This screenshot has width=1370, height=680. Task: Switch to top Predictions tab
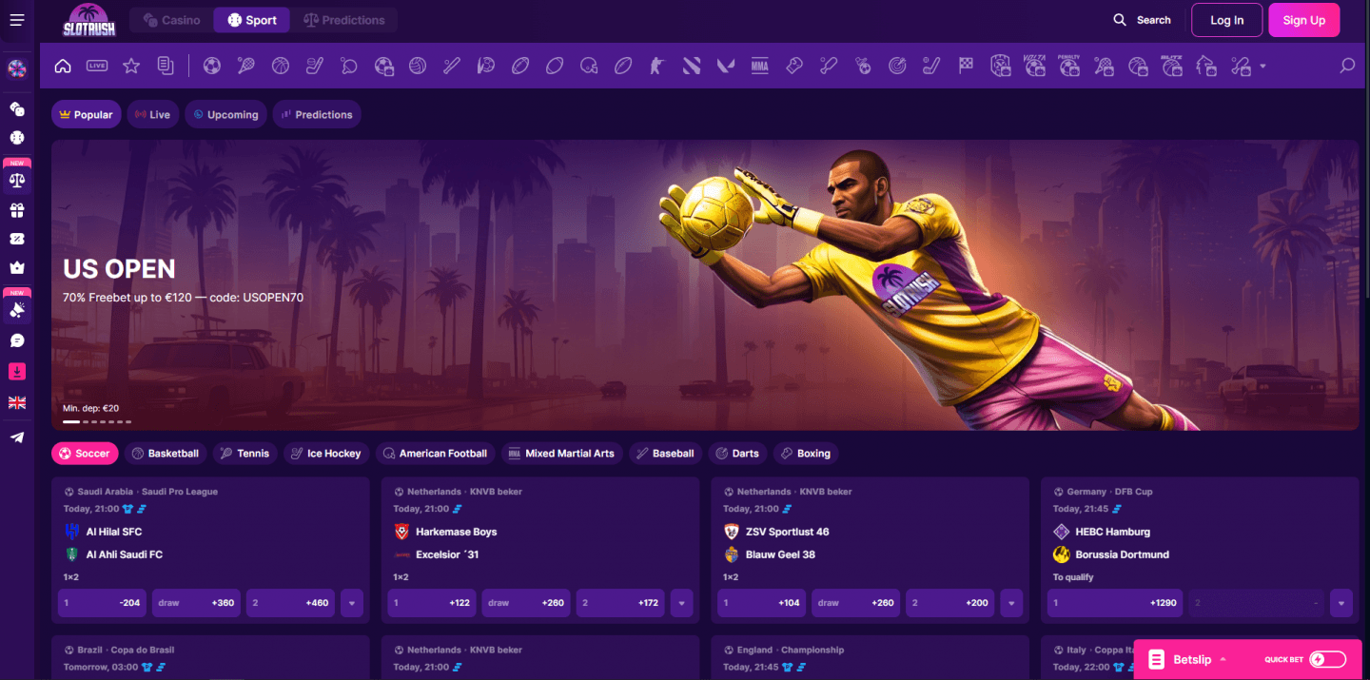coord(343,20)
